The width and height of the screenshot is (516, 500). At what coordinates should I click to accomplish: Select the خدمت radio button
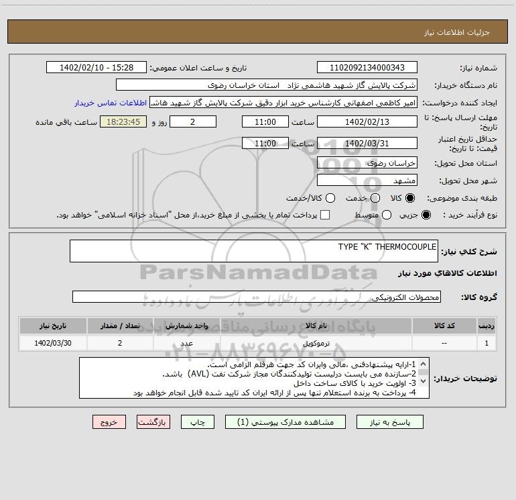375,198
